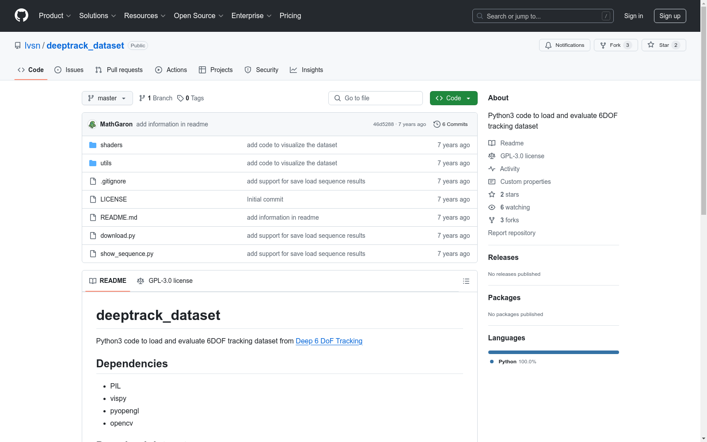Image resolution: width=707 pixels, height=442 pixels.
Task: Click the show_sequence.py file icon
Action: 93,254
